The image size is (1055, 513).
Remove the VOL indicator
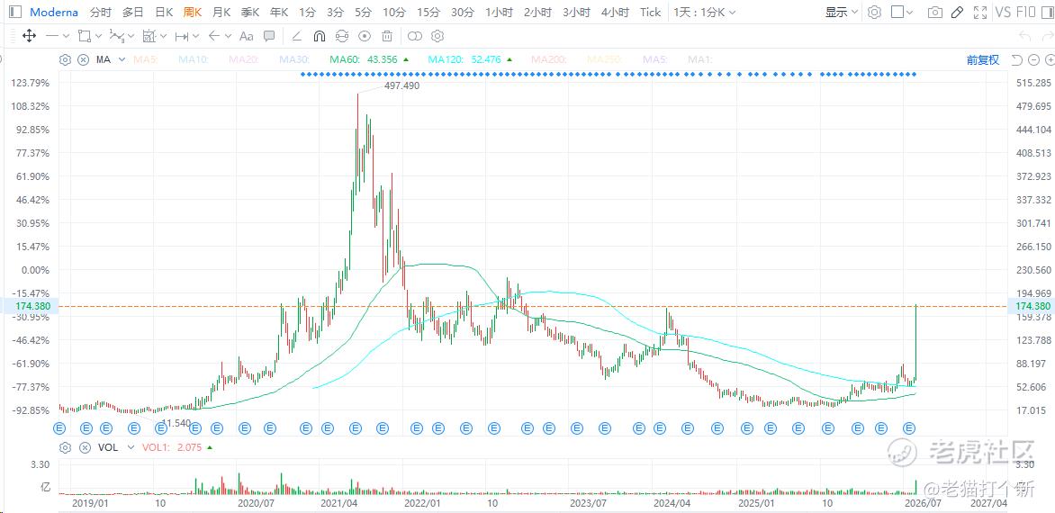pyautogui.click(x=85, y=447)
